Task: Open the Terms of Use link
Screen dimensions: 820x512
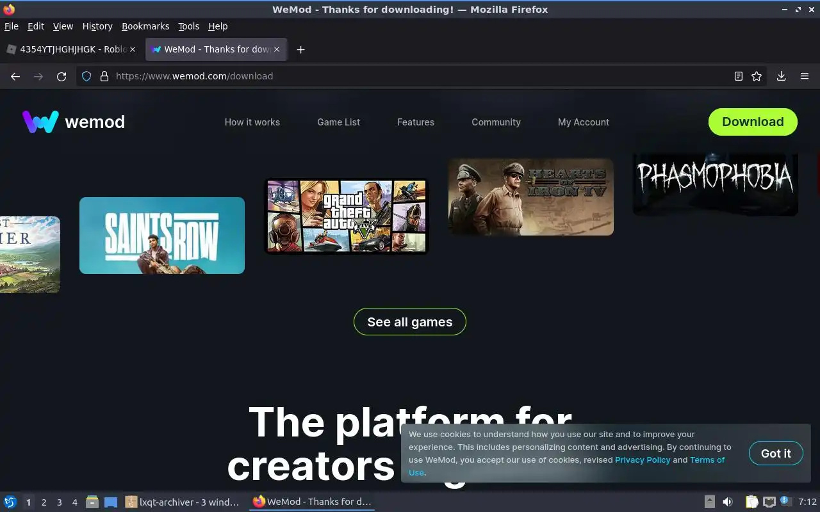Action: [707, 460]
